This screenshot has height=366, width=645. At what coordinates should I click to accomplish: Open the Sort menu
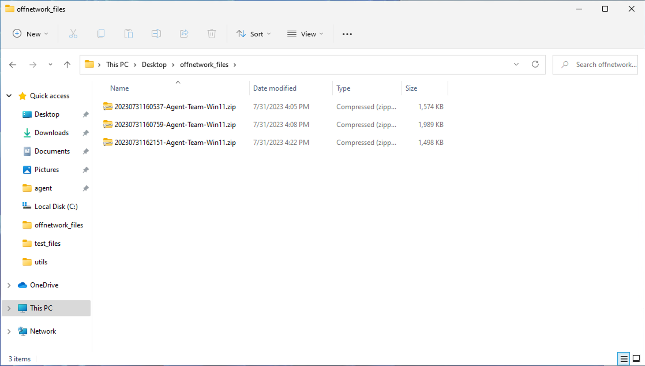click(x=254, y=34)
